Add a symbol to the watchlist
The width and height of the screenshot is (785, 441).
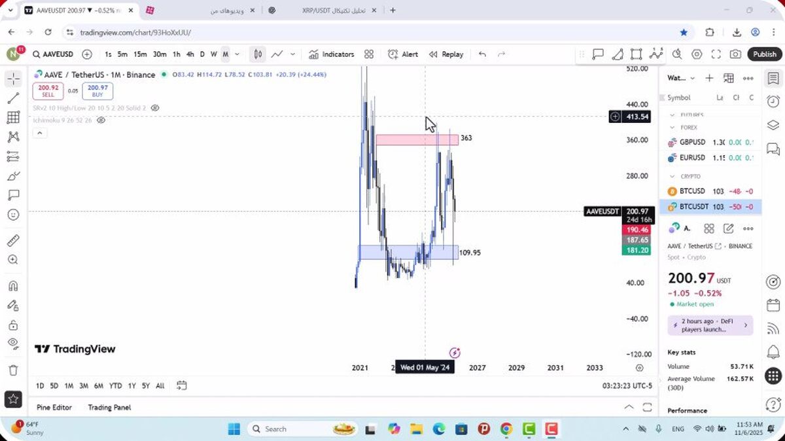pyautogui.click(x=709, y=79)
